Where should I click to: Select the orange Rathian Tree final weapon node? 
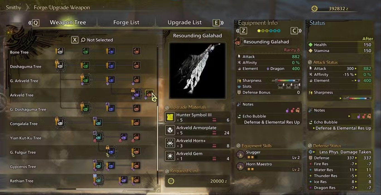(x=136, y=180)
